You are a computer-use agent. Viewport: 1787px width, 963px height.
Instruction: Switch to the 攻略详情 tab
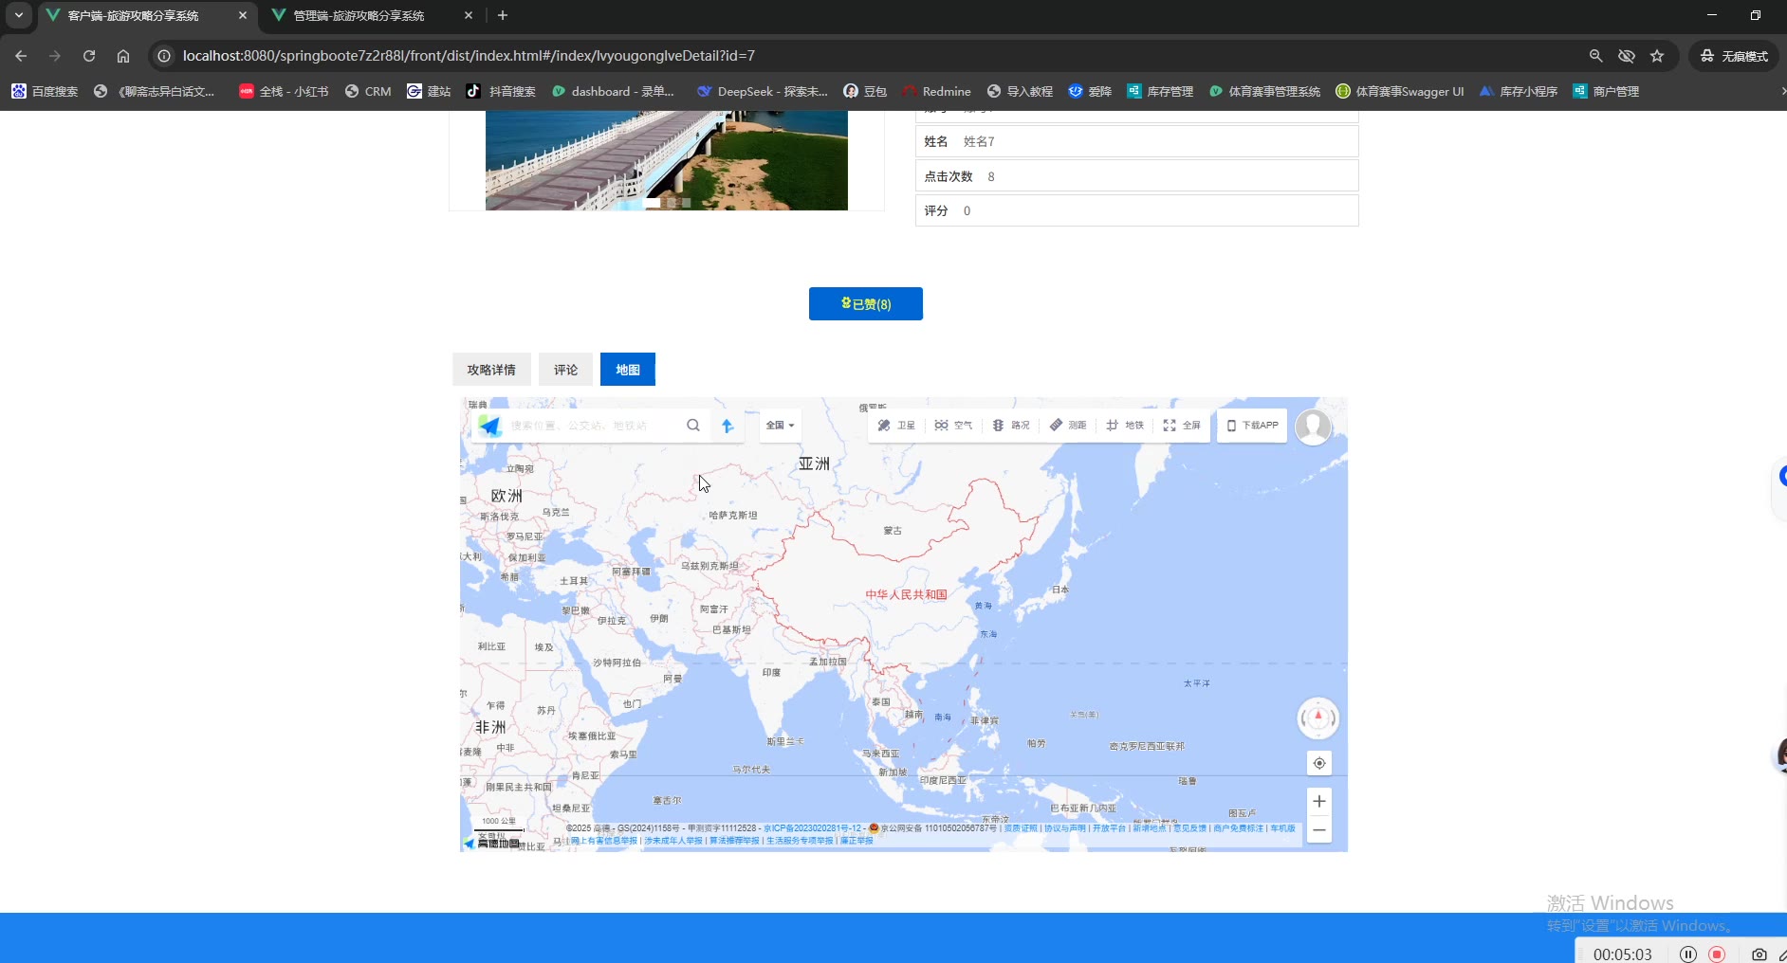pyautogui.click(x=491, y=370)
